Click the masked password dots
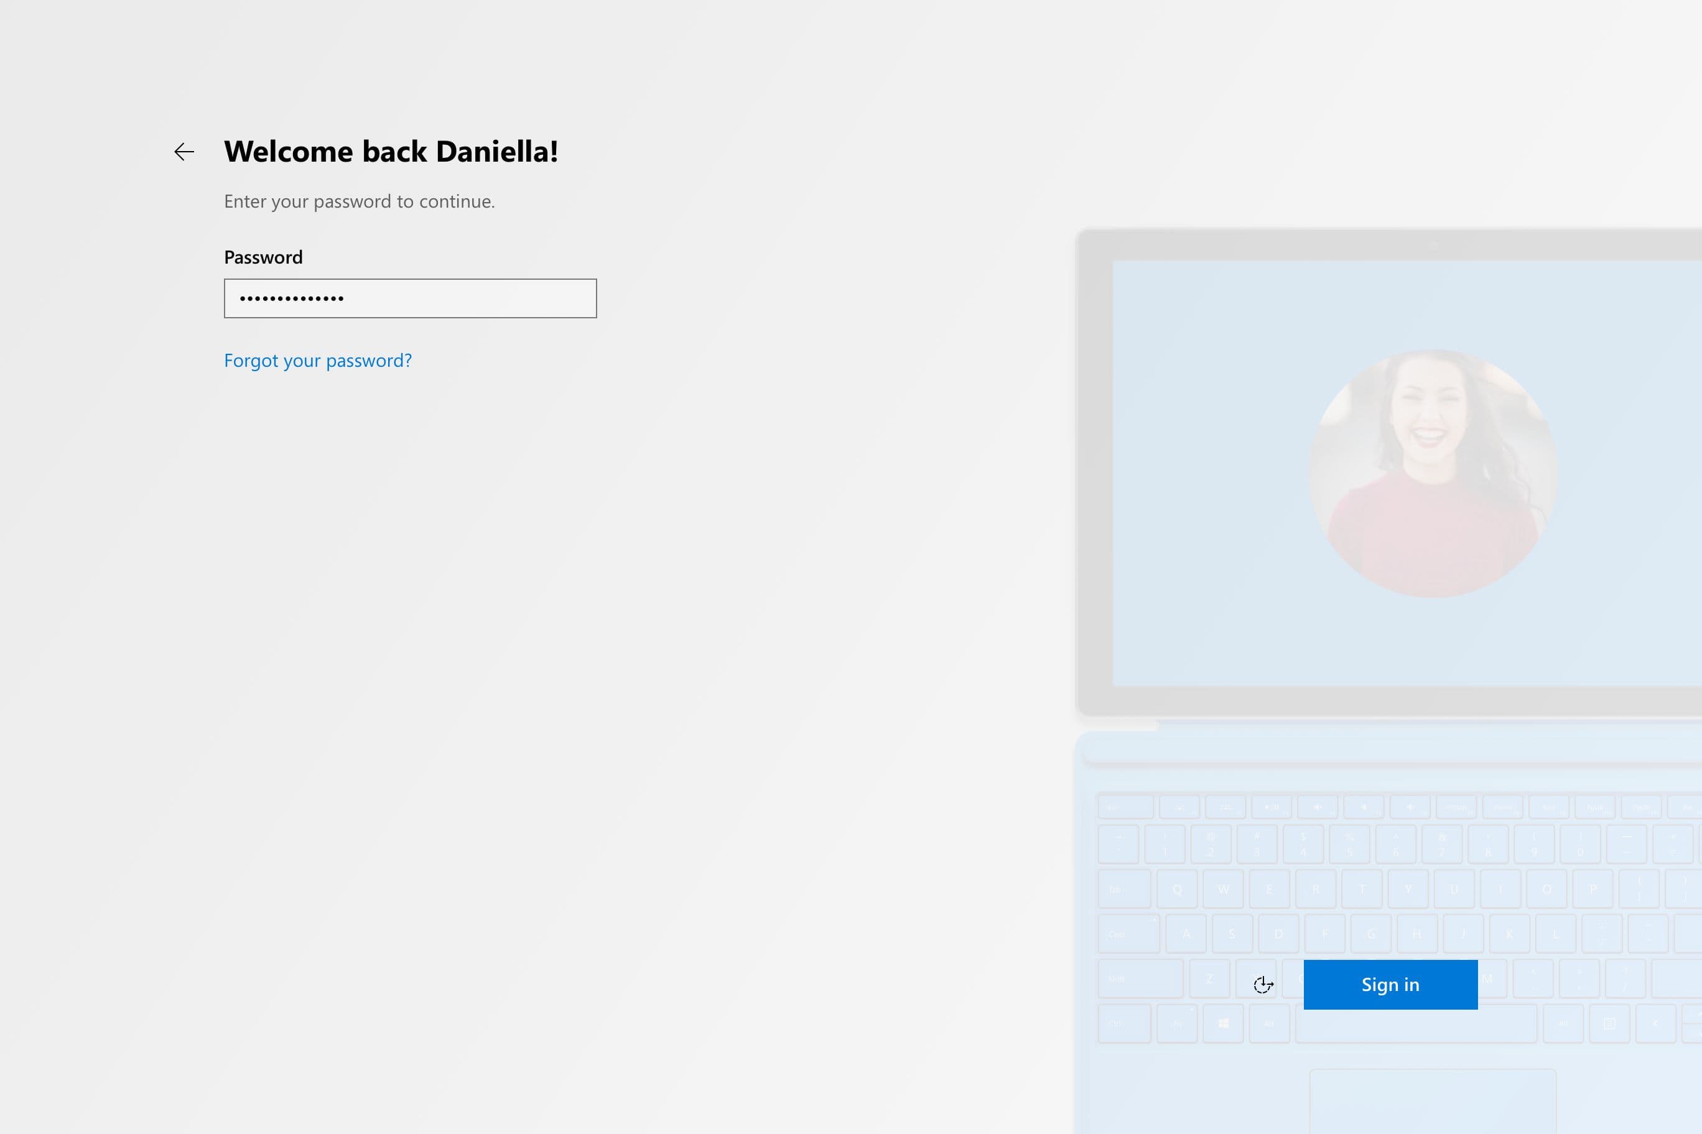Image resolution: width=1702 pixels, height=1134 pixels. coord(291,298)
